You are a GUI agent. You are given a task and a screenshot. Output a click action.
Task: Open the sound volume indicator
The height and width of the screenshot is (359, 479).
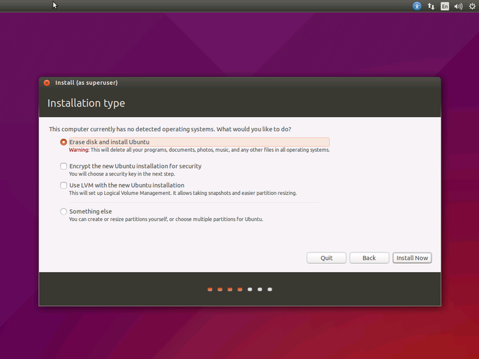pyautogui.click(x=458, y=6)
